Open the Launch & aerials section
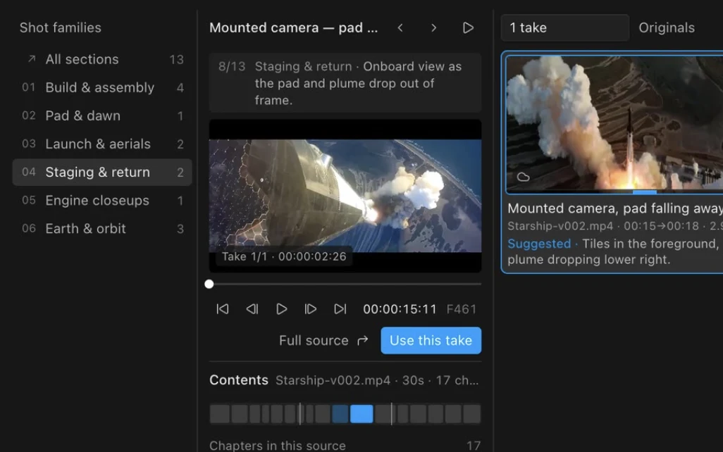 [x=102, y=144]
